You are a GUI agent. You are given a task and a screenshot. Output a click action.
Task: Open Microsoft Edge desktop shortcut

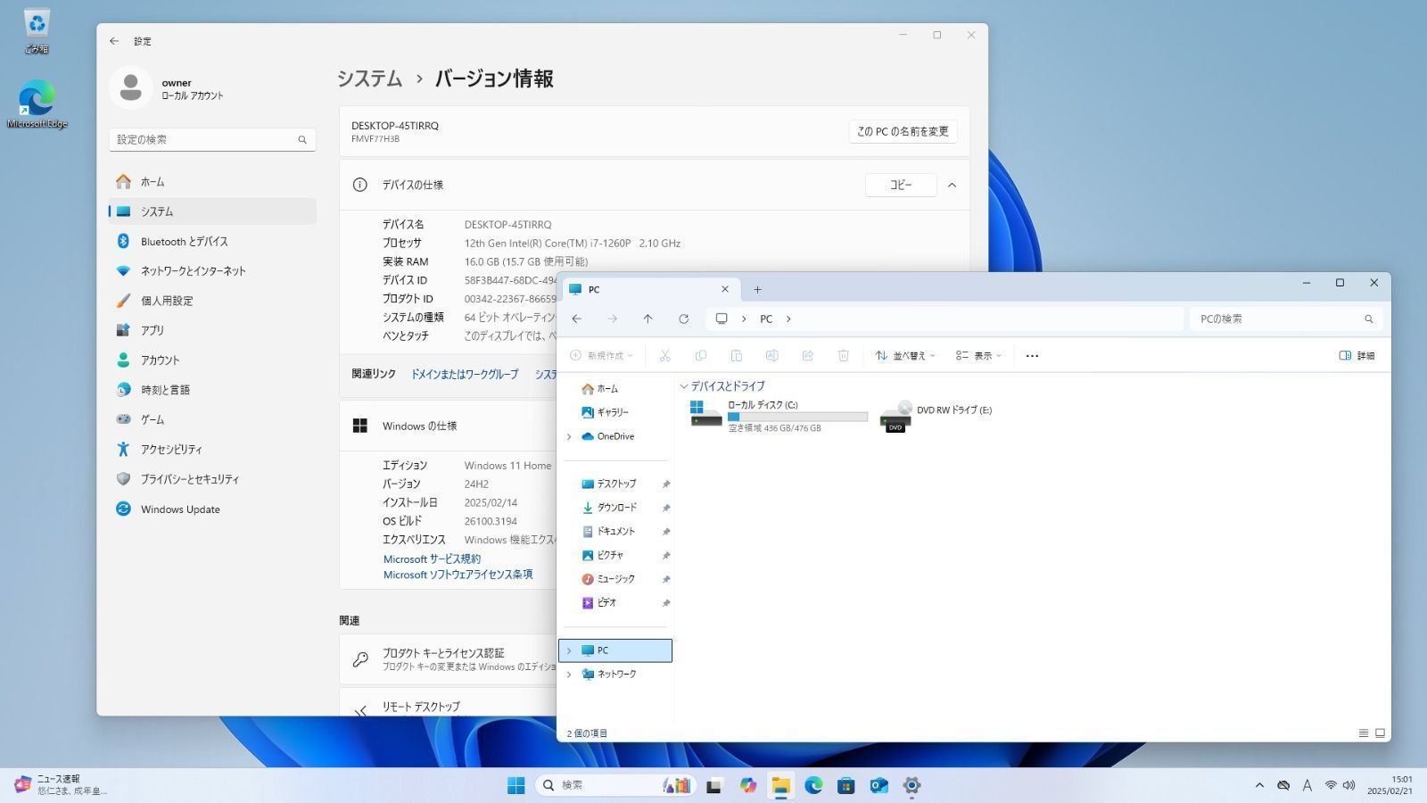(x=37, y=104)
